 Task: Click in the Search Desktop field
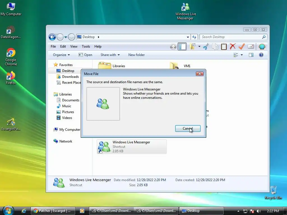click(x=231, y=37)
